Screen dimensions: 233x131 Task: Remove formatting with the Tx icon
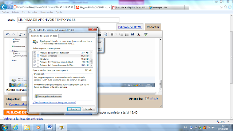[x=139, y=34]
